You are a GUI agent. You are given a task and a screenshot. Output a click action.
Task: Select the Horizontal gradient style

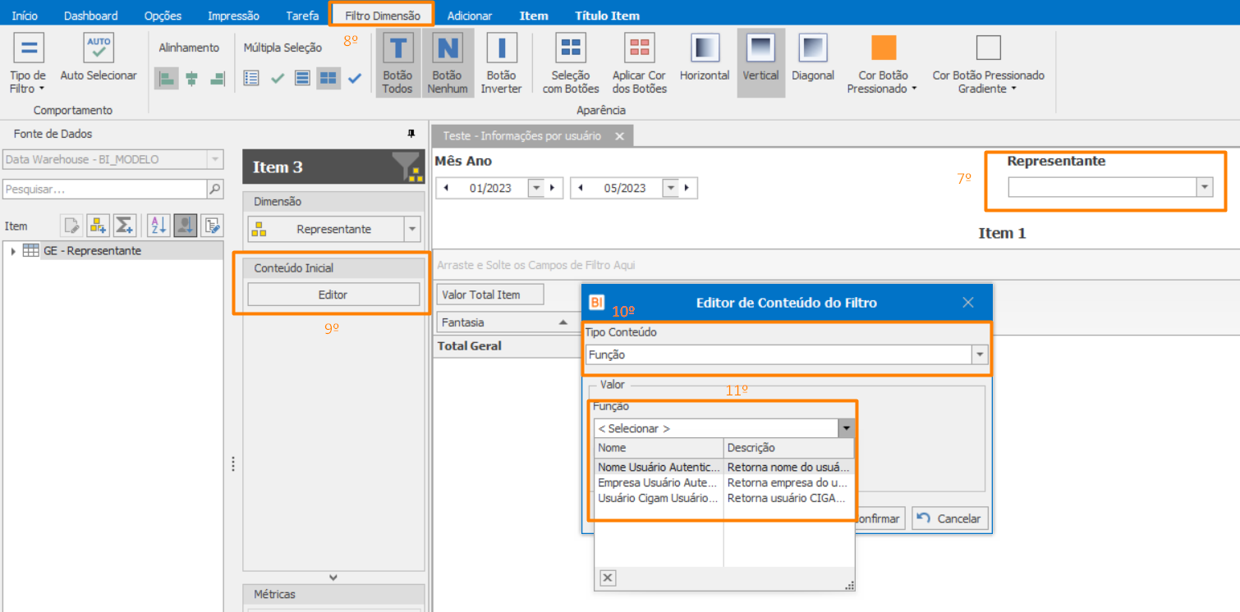click(x=705, y=57)
